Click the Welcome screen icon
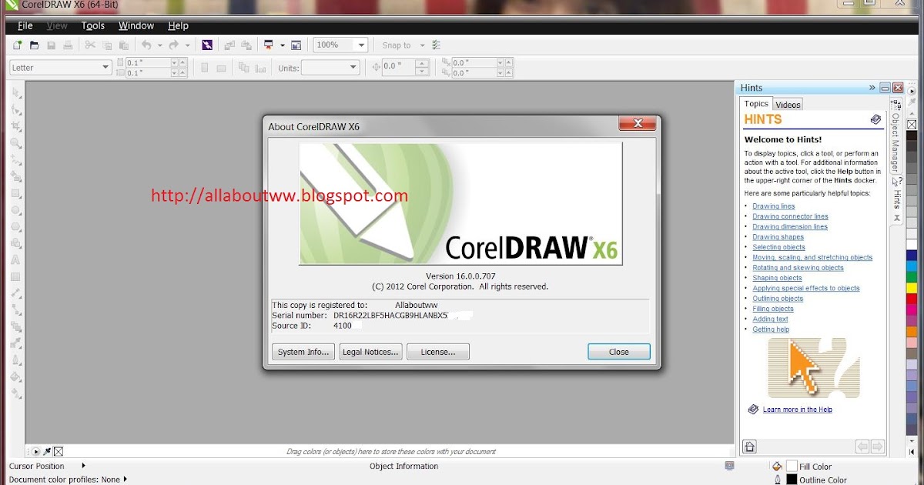 [x=296, y=45]
